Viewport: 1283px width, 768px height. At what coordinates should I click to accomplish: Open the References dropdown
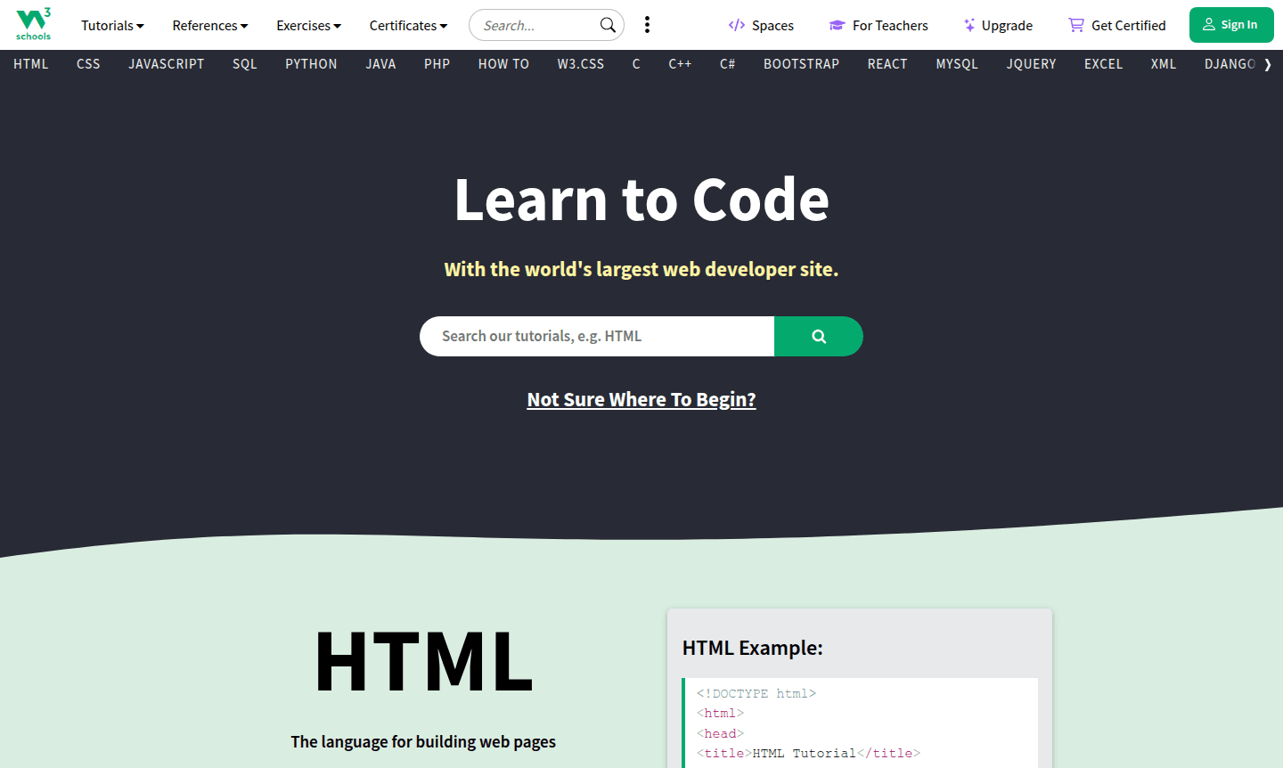point(209,25)
